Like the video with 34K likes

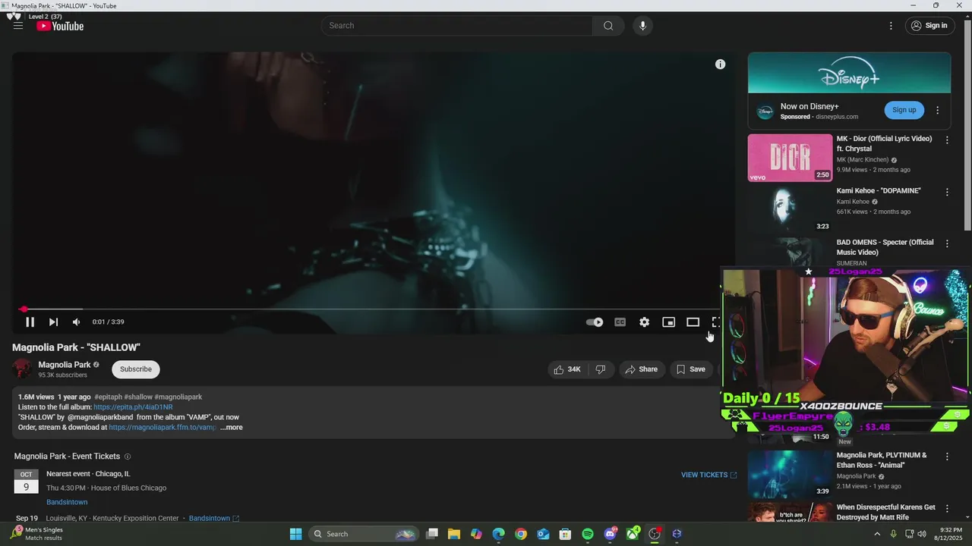(567, 369)
